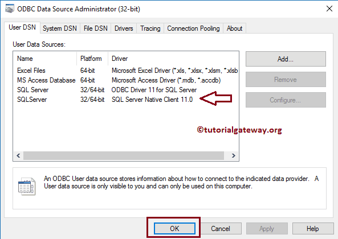Go to the Connection Pooling tab
The height and width of the screenshot is (239, 338).
193,28
